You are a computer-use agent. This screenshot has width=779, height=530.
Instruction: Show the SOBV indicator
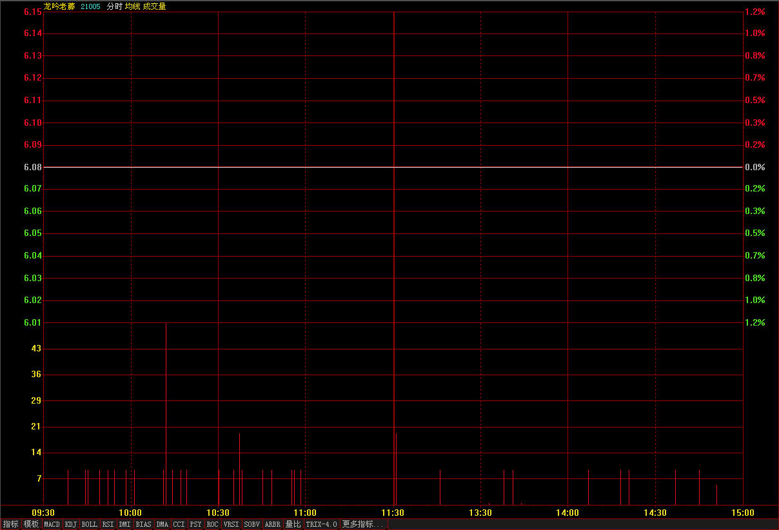252,524
